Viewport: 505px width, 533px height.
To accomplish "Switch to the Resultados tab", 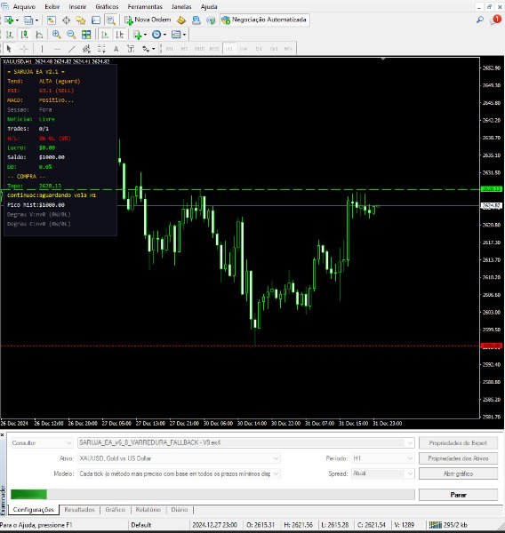I will pyautogui.click(x=79, y=510).
